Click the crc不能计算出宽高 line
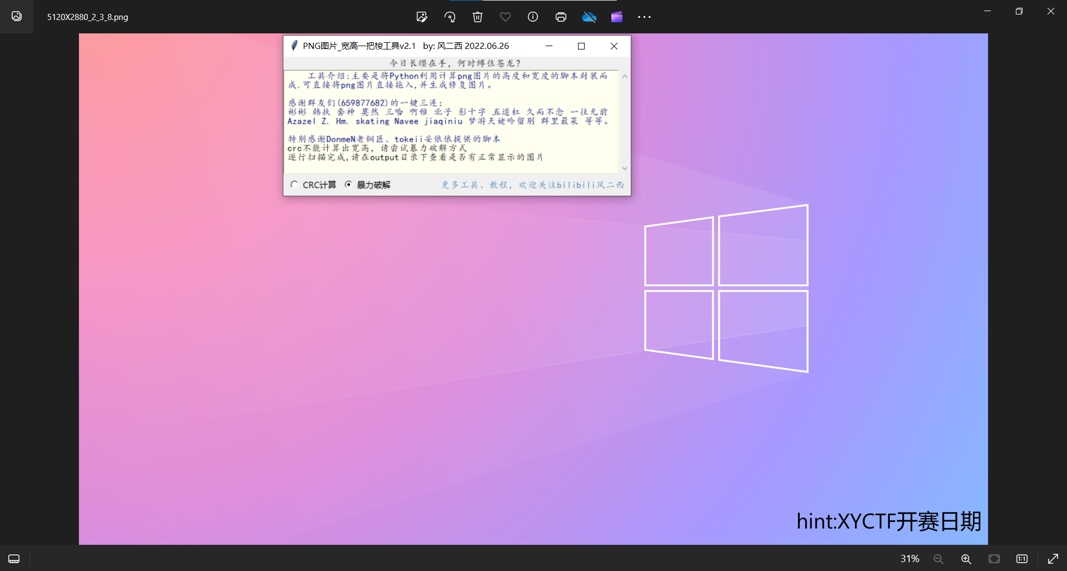 tap(377, 148)
